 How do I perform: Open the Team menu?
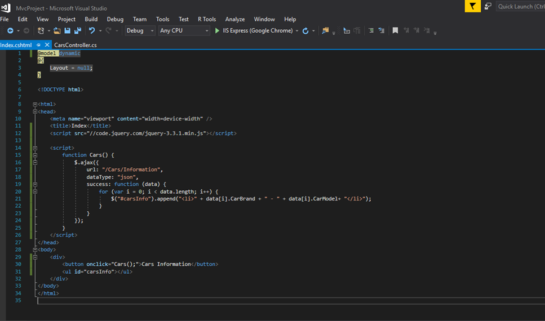(x=140, y=19)
